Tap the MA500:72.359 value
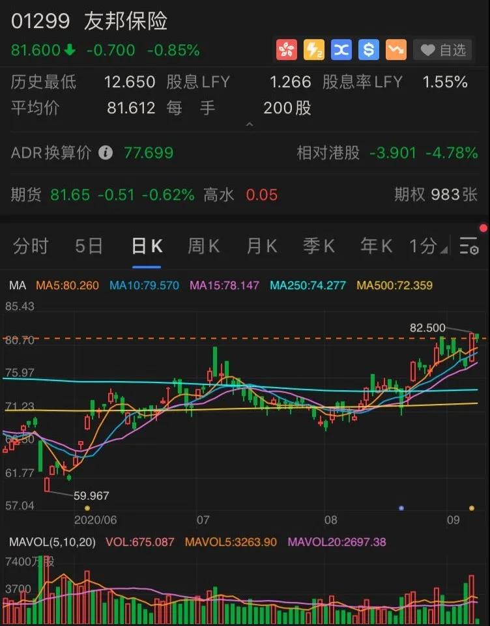Image resolution: width=490 pixels, height=626 pixels. click(395, 285)
